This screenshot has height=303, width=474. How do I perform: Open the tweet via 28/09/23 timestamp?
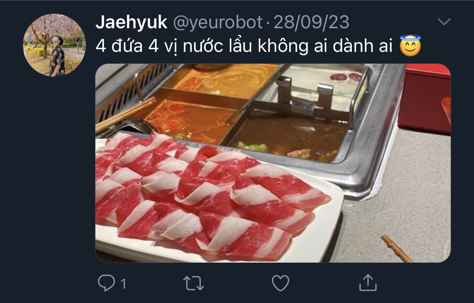point(311,23)
